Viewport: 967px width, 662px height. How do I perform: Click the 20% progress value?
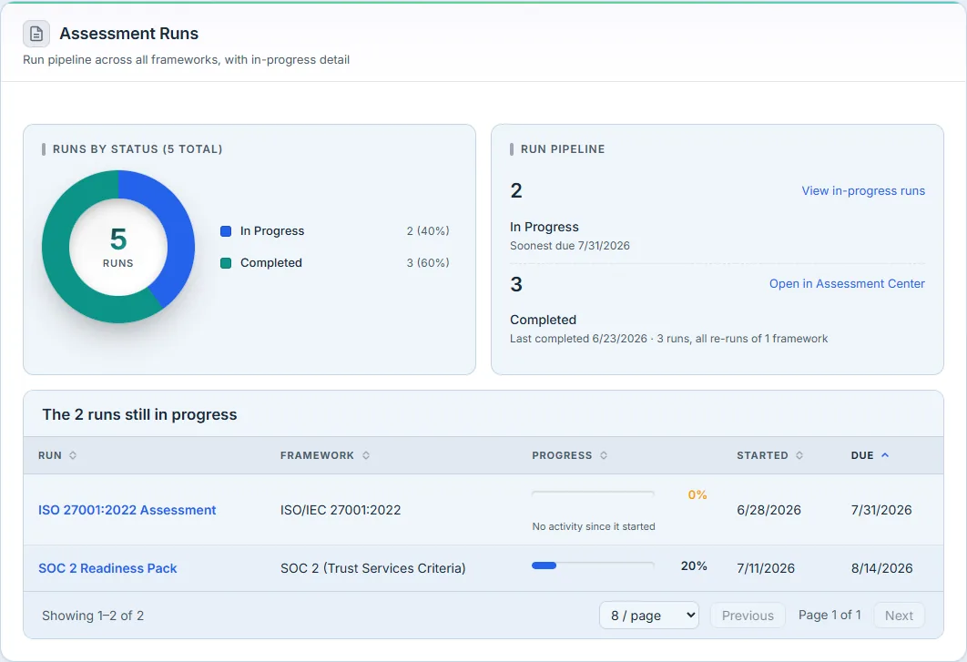tap(694, 565)
